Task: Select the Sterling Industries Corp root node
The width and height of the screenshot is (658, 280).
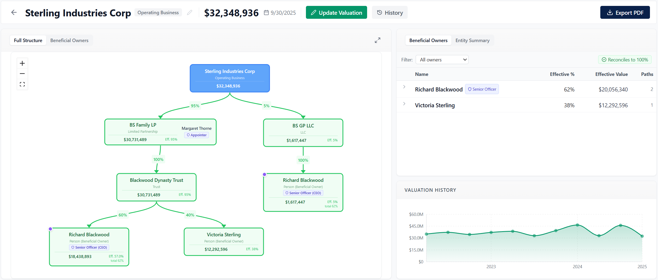Action: point(230,78)
